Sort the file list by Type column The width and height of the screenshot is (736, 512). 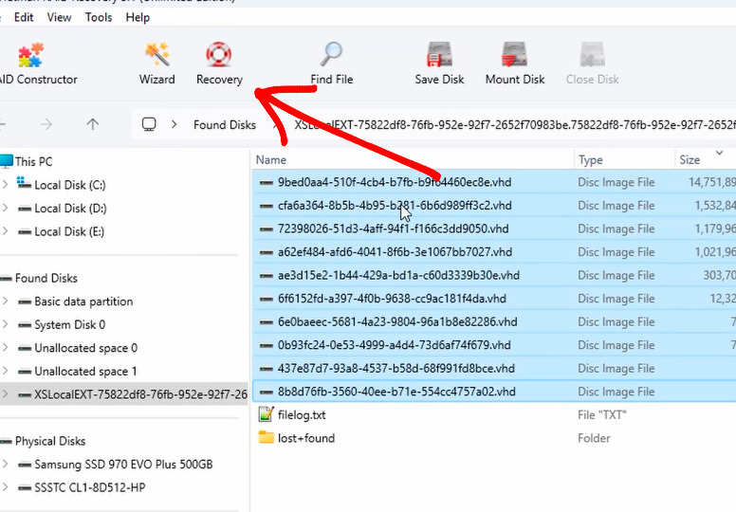(591, 160)
